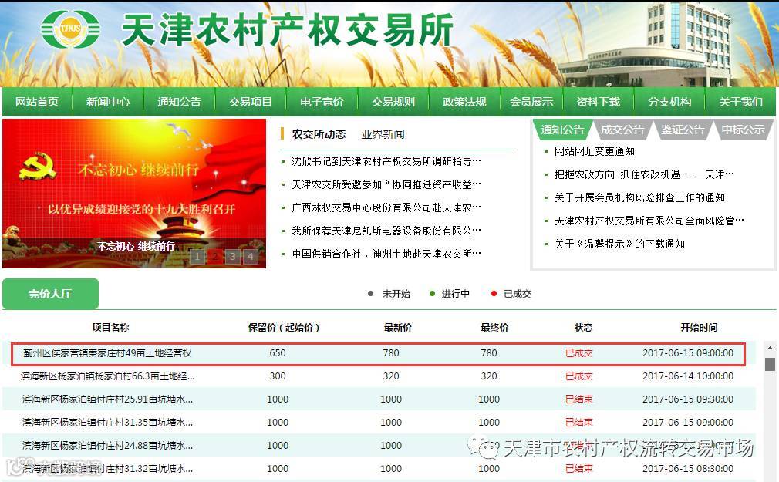Open notice 把握农改方向 抓住农改机遇

click(644, 174)
